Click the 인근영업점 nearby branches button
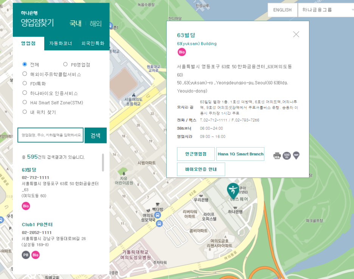 tap(196, 154)
